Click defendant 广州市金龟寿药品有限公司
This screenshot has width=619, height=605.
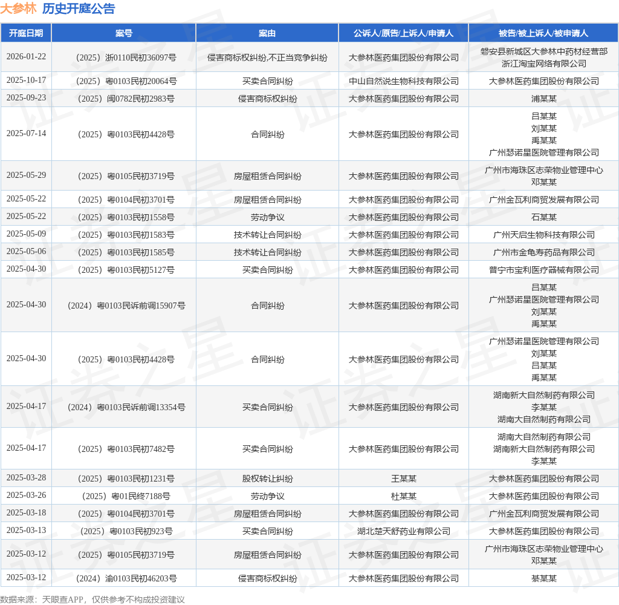pos(543,252)
